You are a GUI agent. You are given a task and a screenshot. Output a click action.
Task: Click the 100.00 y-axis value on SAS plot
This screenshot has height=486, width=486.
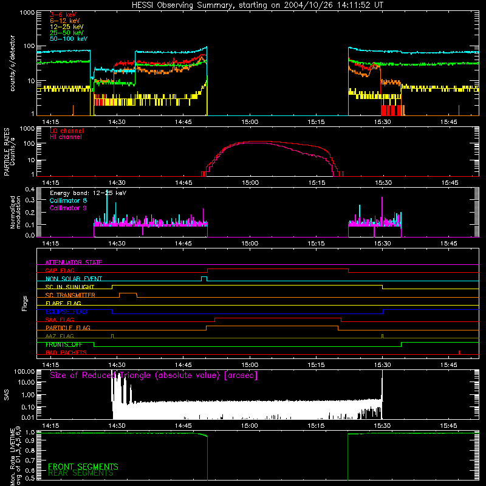24,372
